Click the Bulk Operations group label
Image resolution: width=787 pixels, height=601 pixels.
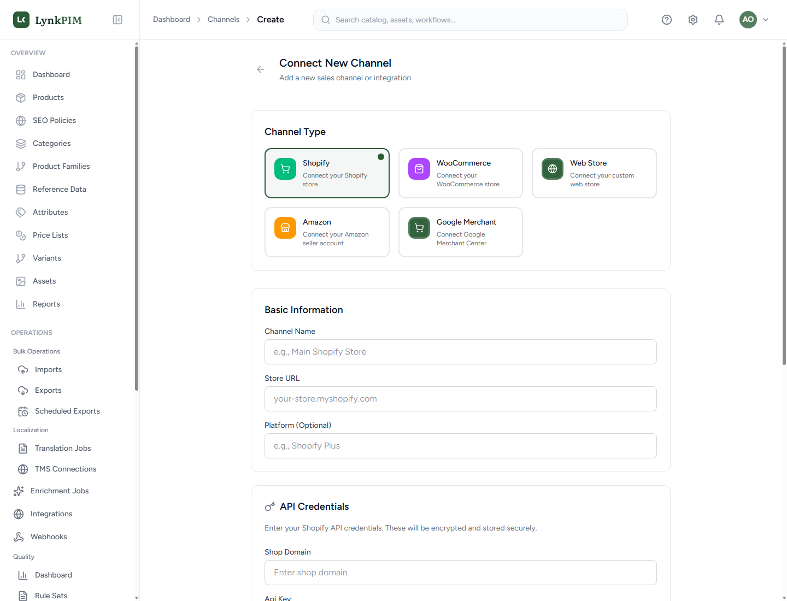[37, 351]
